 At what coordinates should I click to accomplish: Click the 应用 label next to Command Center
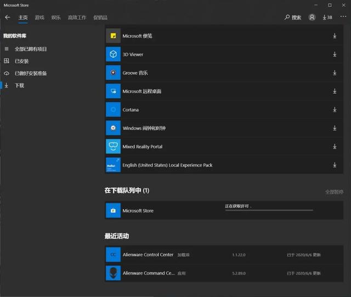182,273
